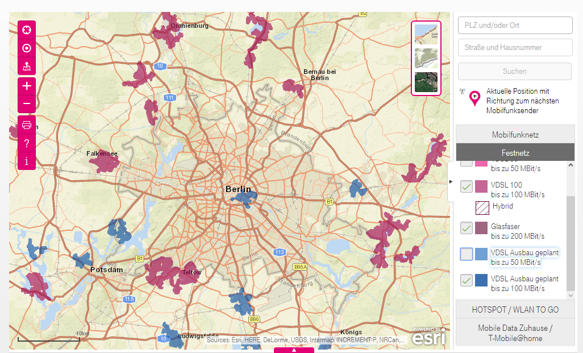583x353 pixels.
Task: Click the crosshair locate icon in the map toolbar
Action: pos(27,30)
